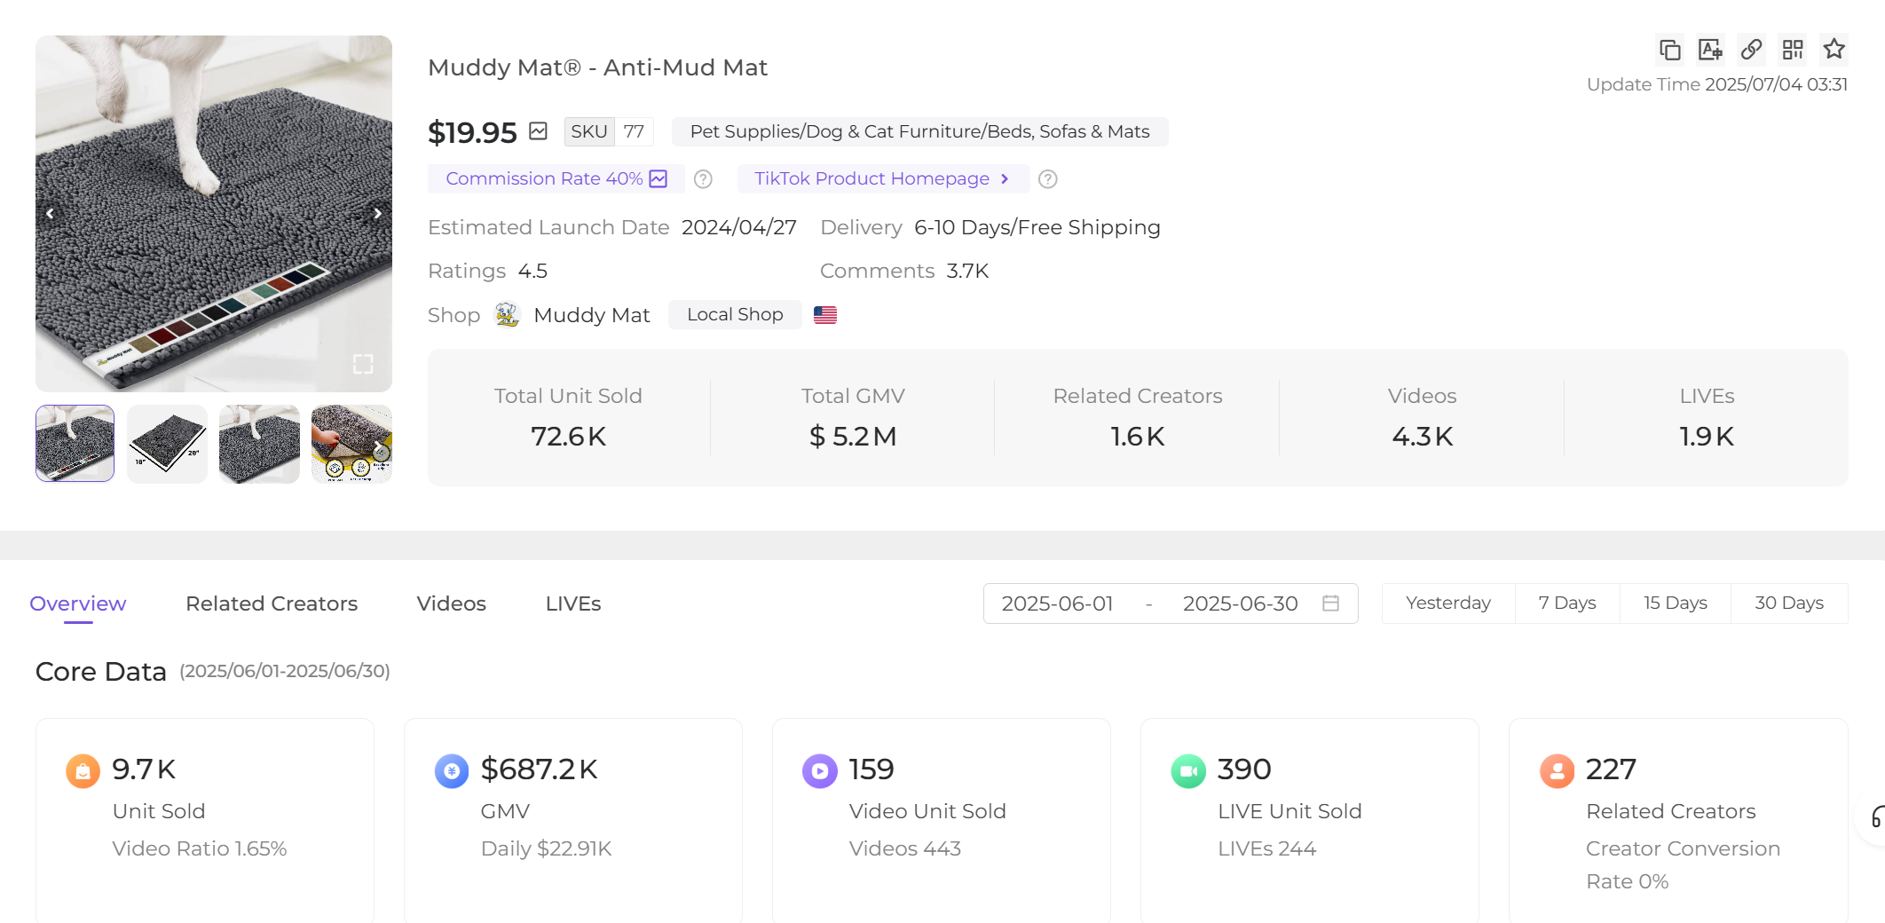
Task: Click the Core Data heading
Action: (x=101, y=671)
